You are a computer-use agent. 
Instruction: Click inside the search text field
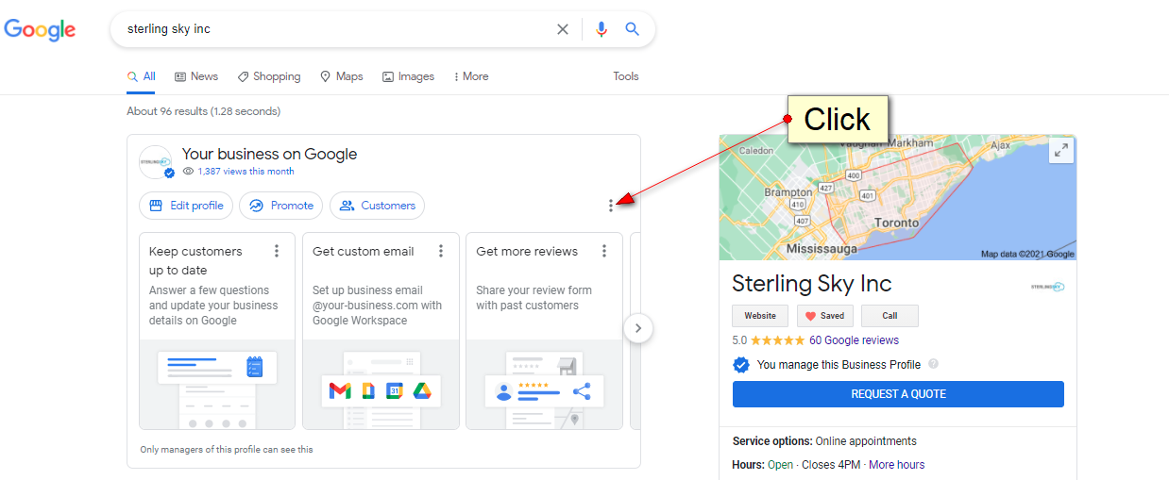(x=330, y=29)
